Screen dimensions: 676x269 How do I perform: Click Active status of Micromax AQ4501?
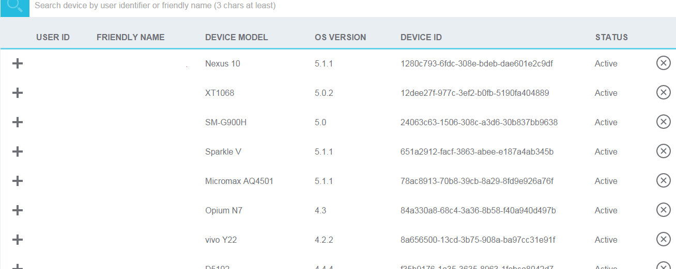coord(606,181)
